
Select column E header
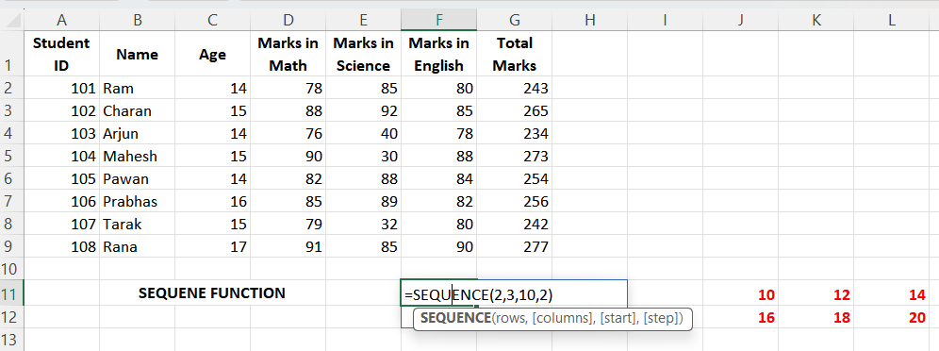pos(364,20)
